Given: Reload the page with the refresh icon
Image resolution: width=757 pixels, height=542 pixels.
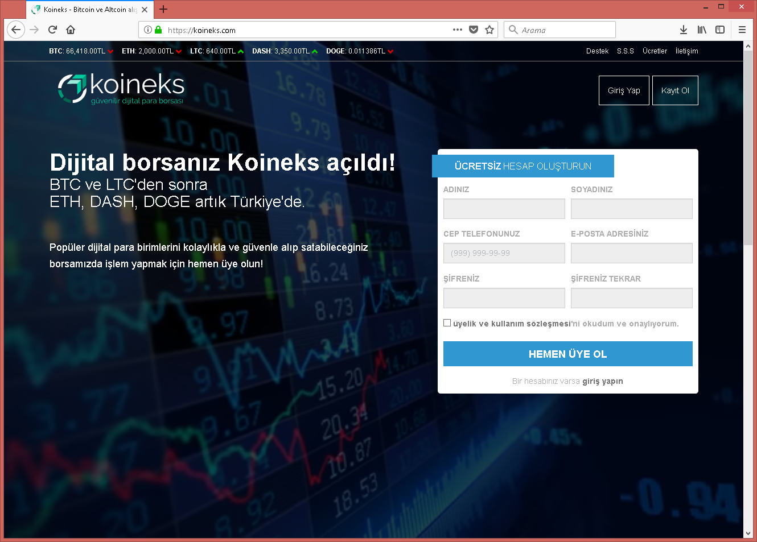Looking at the screenshot, I should point(52,30).
